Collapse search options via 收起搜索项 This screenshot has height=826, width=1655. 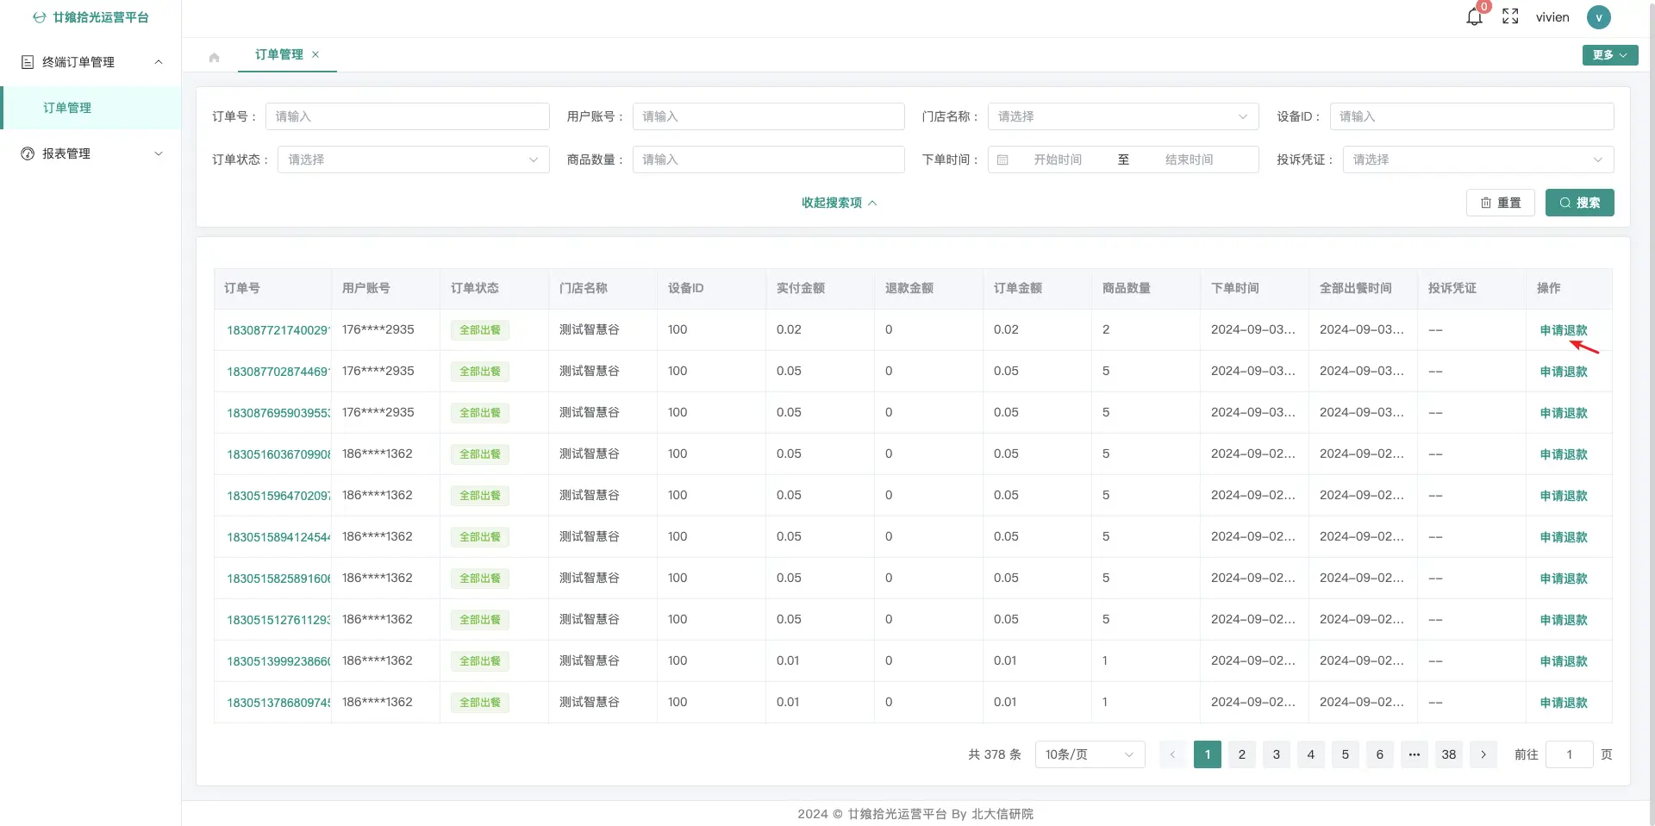839,203
